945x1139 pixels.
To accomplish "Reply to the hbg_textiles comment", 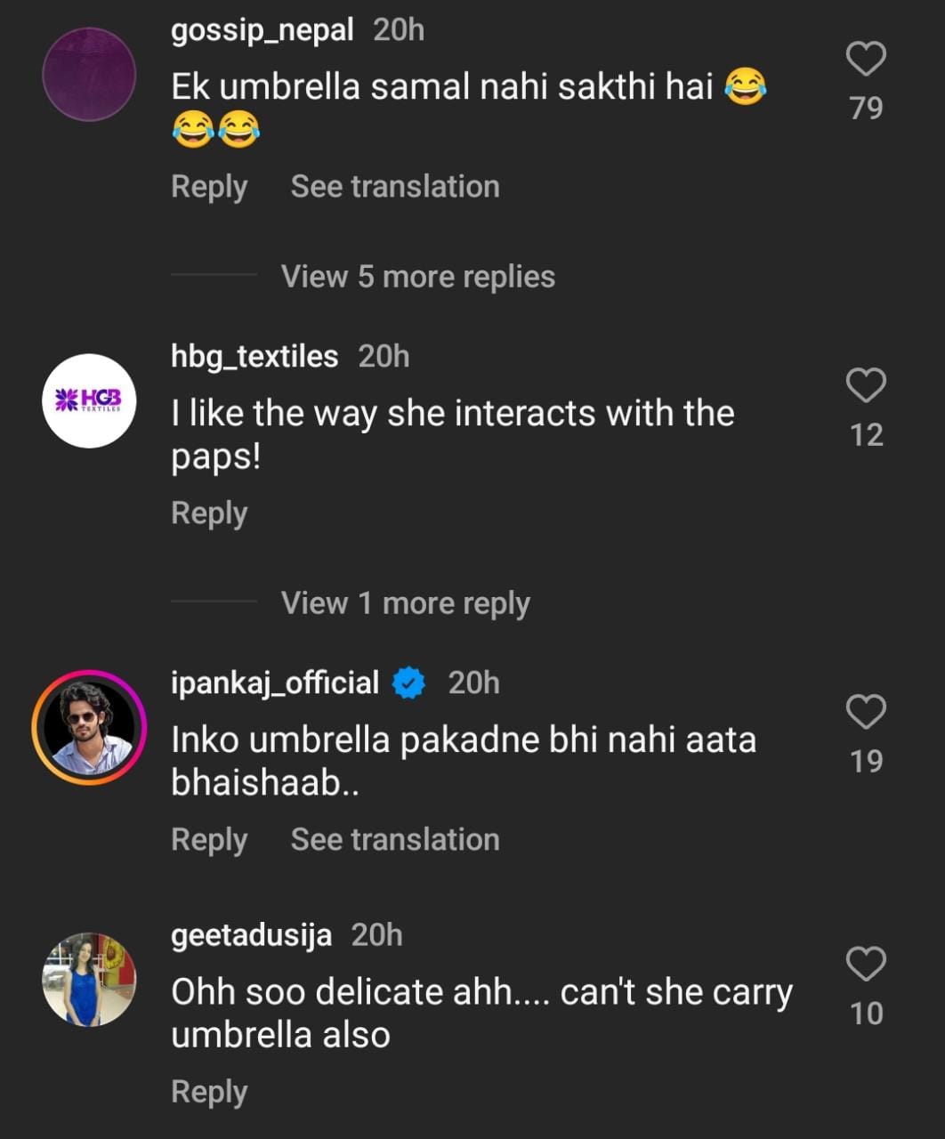I will click(209, 513).
